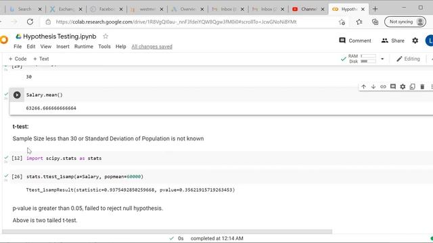Move cell up with arrow icon
The width and height of the screenshot is (433, 243).
[364, 87]
